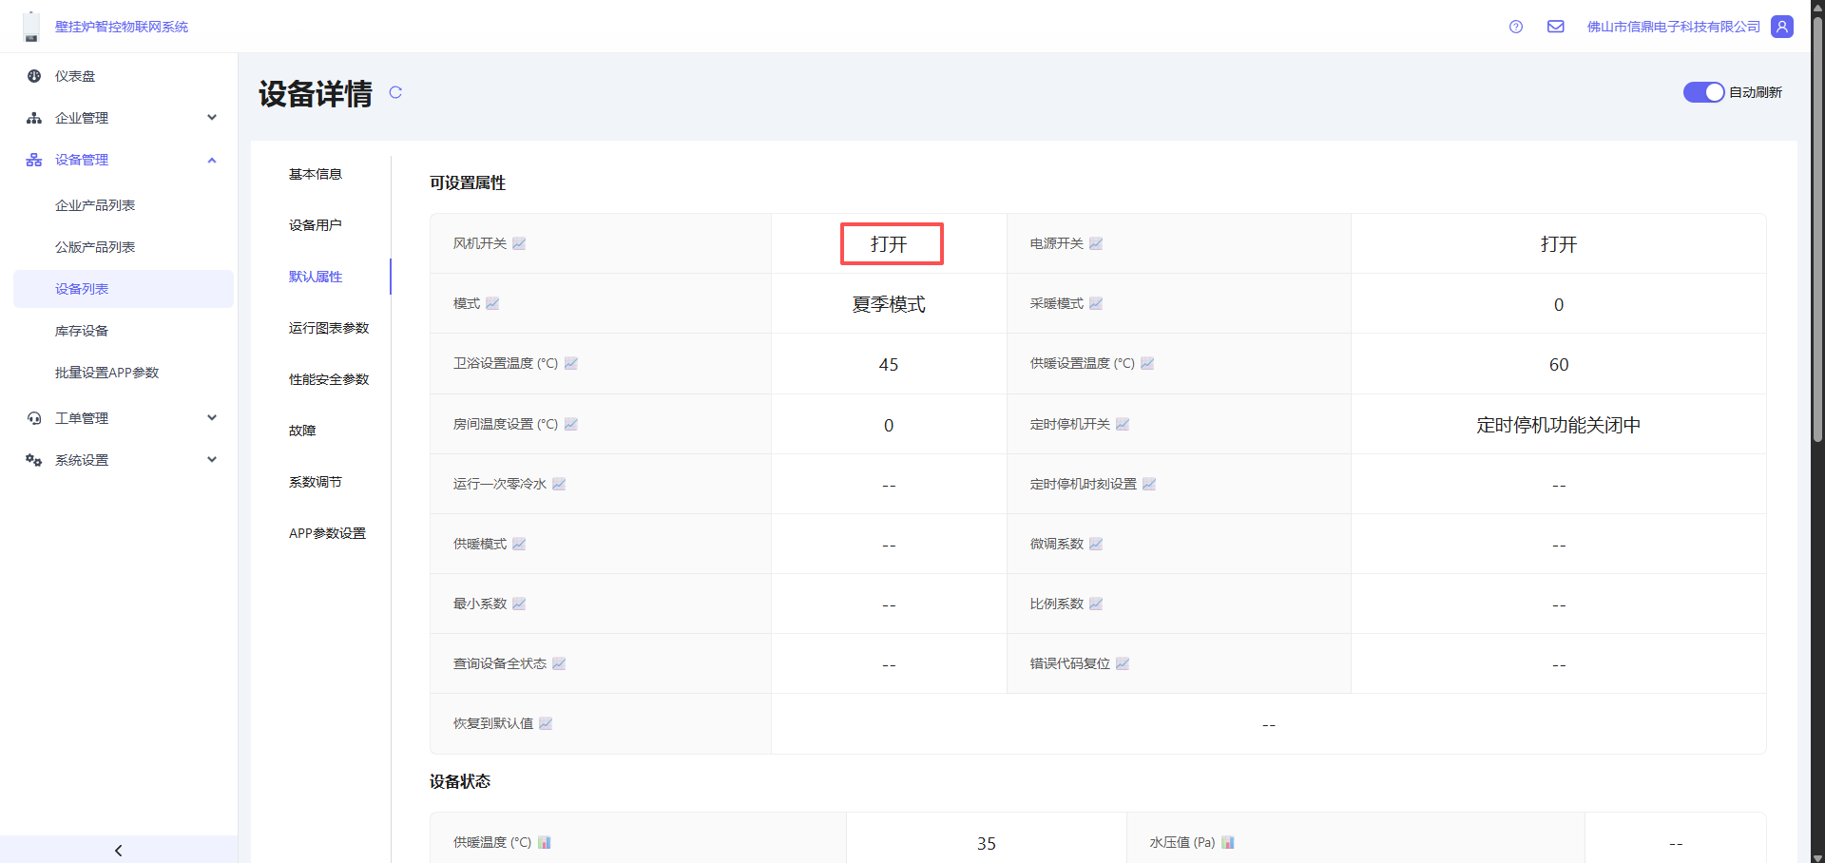Click bar chart icon beside 供暖温度

pos(545,842)
